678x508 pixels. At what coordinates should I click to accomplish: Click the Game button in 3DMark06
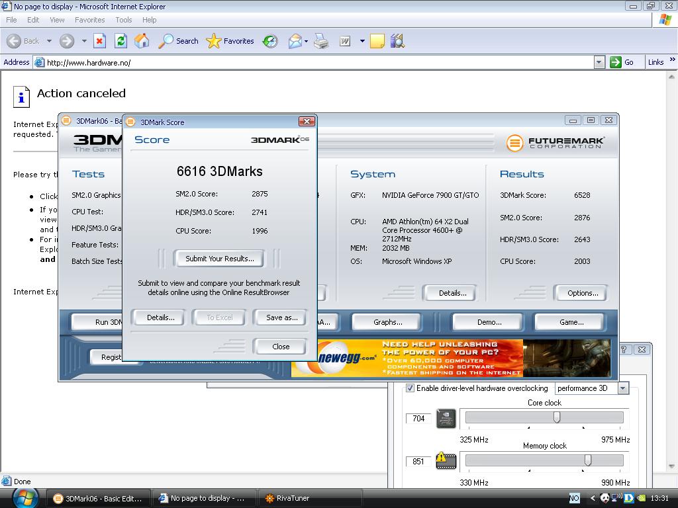pyautogui.click(x=571, y=322)
